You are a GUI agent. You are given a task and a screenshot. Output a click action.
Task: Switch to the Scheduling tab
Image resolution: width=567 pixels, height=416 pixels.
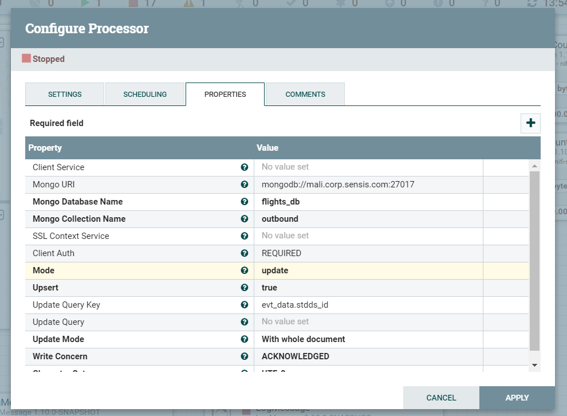[x=145, y=95]
